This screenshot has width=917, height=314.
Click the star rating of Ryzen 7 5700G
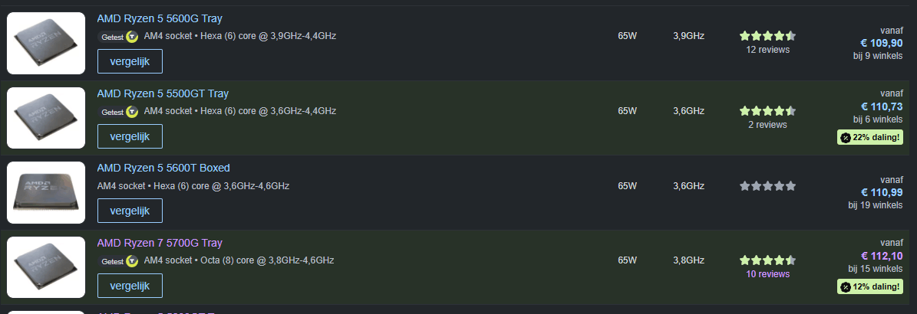click(x=767, y=260)
